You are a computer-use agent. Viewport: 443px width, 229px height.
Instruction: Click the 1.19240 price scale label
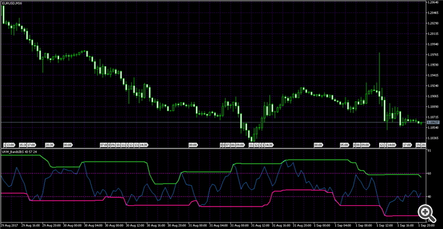pos(433,86)
